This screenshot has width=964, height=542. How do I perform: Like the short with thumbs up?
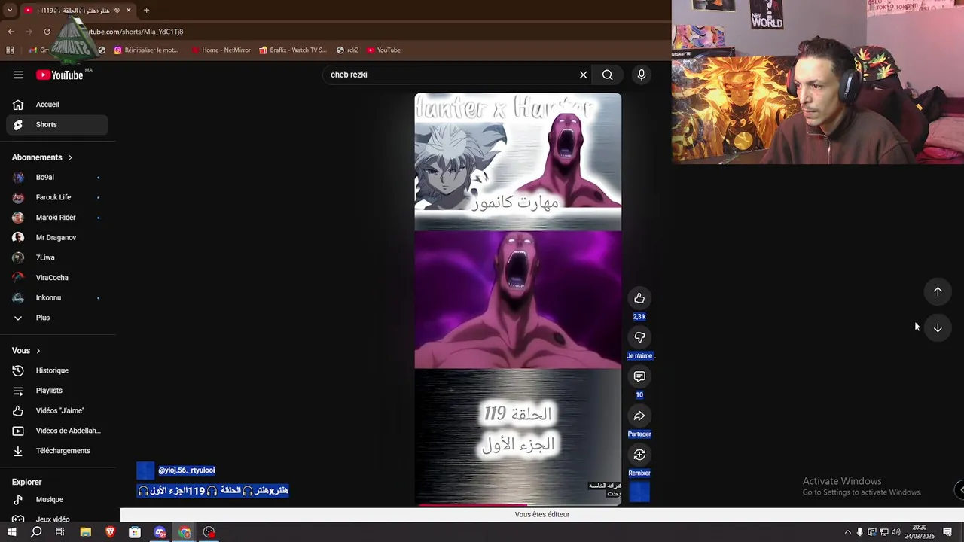tap(639, 298)
